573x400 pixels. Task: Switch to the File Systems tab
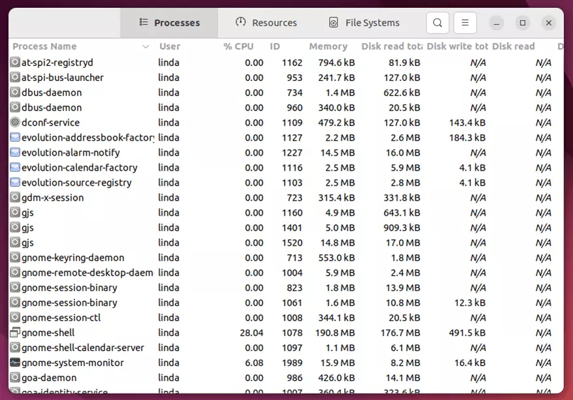364,22
